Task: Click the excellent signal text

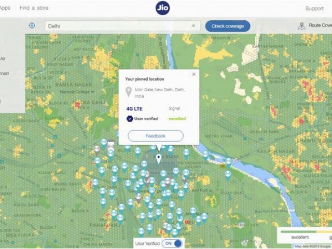Action: tap(177, 119)
